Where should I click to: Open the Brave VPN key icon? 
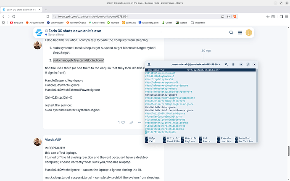tap(268, 16)
